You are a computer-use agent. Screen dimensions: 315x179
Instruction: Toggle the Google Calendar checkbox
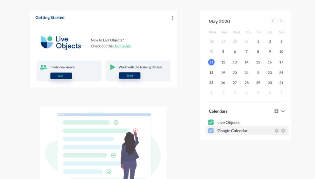tap(211, 130)
